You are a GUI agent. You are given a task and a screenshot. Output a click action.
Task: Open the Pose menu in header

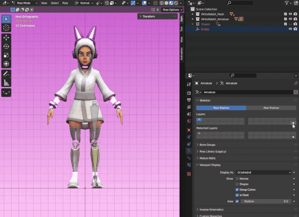pos(65,3)
